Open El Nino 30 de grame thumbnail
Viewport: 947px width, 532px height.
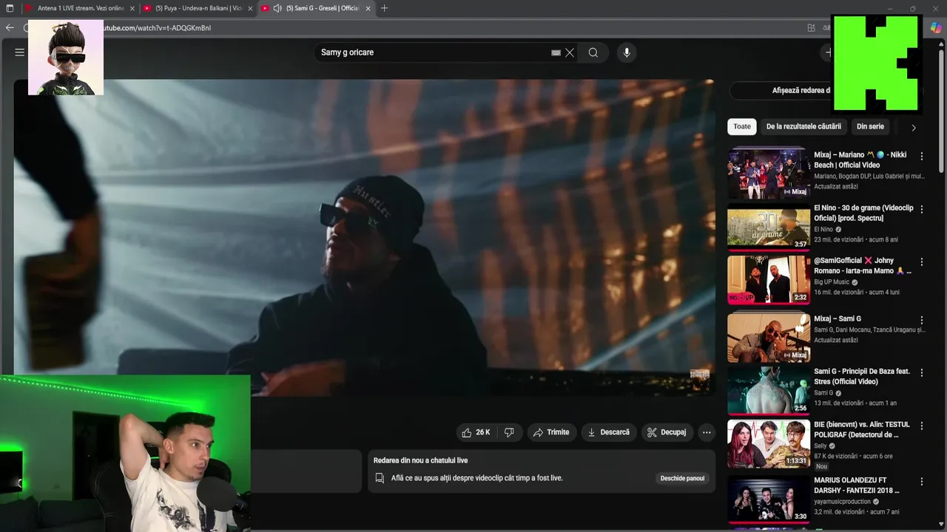(x=769, y=228)
